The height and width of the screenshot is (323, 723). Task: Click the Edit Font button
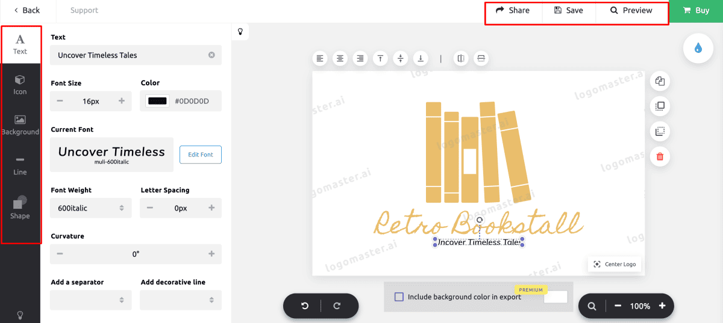pyautogui.click(x=200, y=155)
